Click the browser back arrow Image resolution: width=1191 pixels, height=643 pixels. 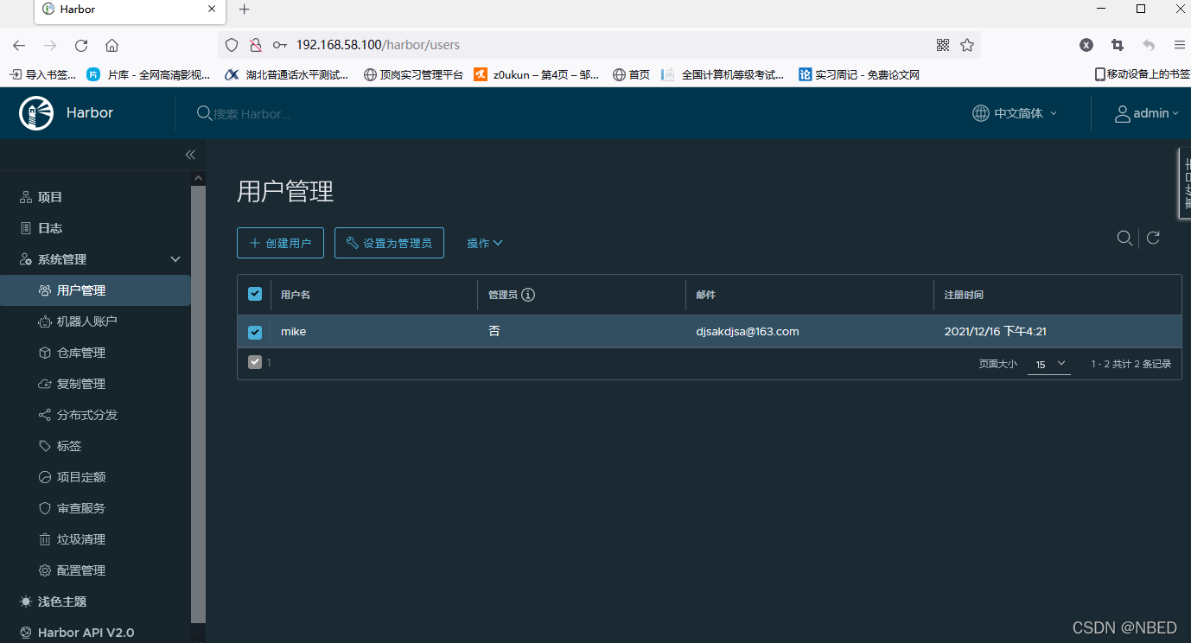point(19,45)
